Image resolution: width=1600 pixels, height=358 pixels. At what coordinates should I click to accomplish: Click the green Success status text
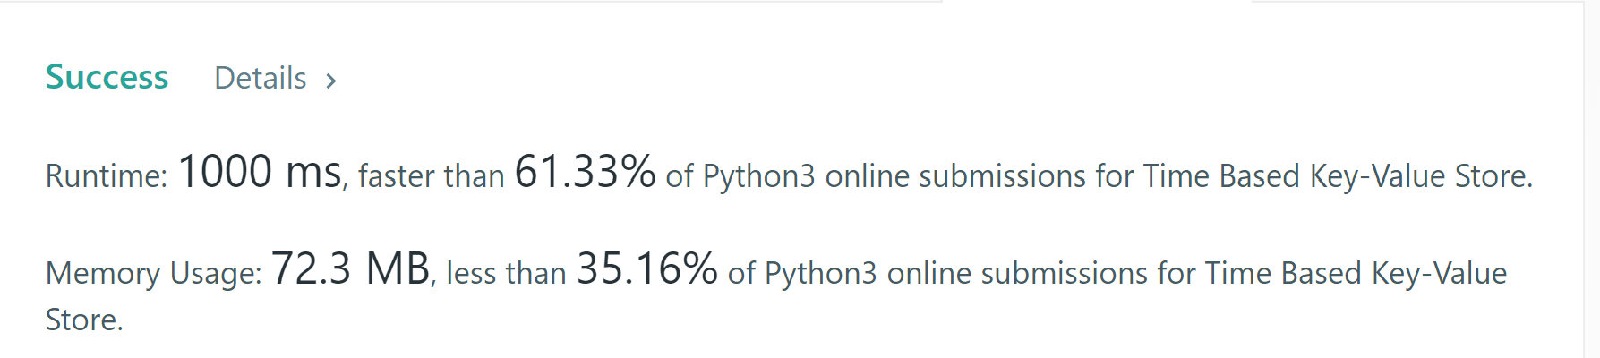107,78
